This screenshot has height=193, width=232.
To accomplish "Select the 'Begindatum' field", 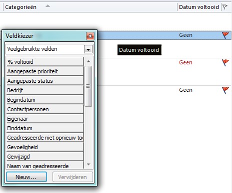I will tap(45, 100).
